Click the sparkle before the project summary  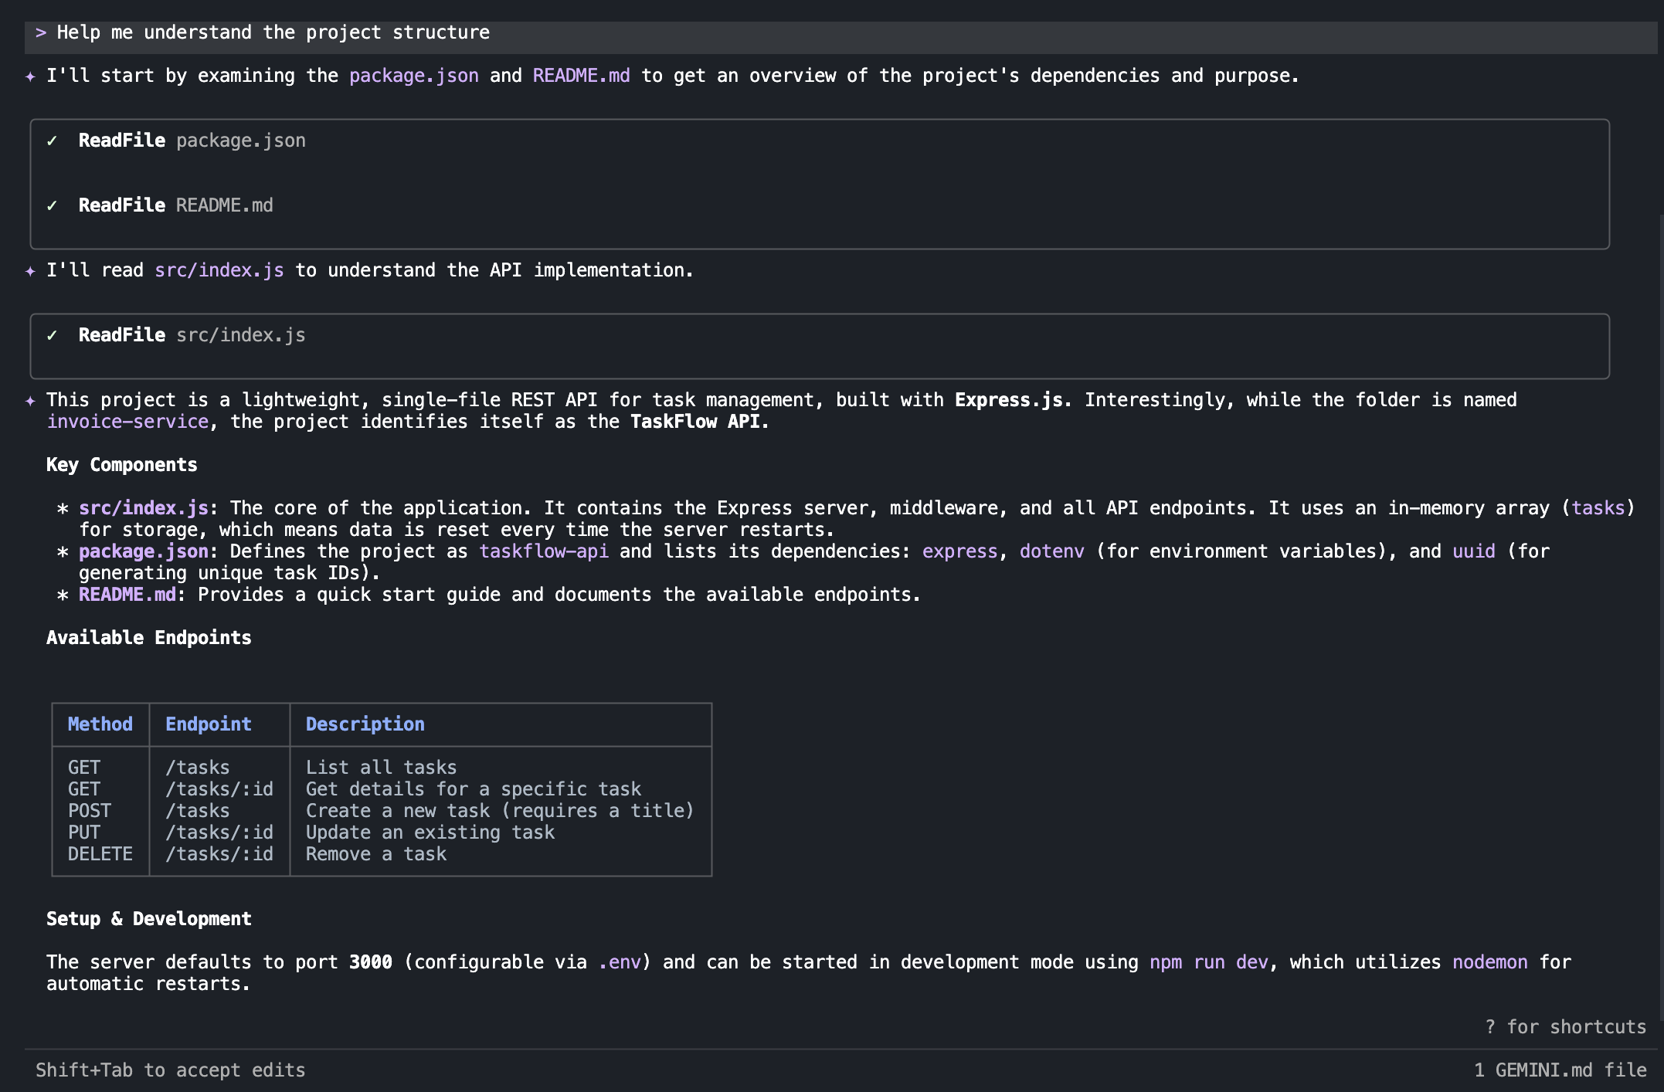[x=30, y=400]
